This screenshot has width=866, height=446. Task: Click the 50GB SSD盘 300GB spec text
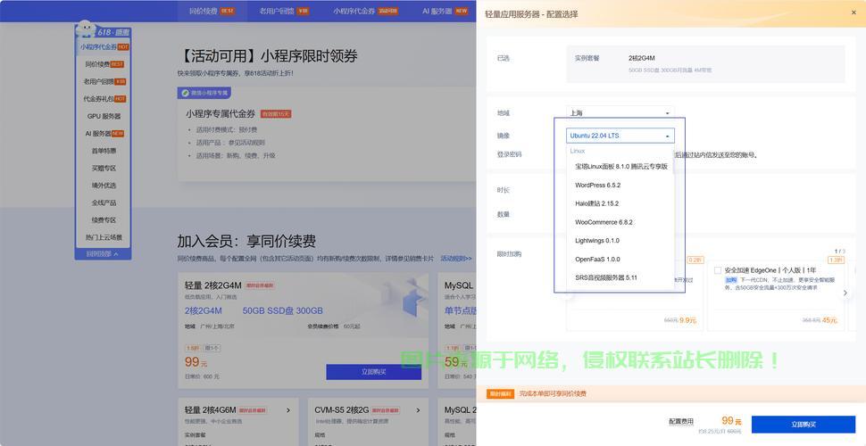tap(283, 310)
